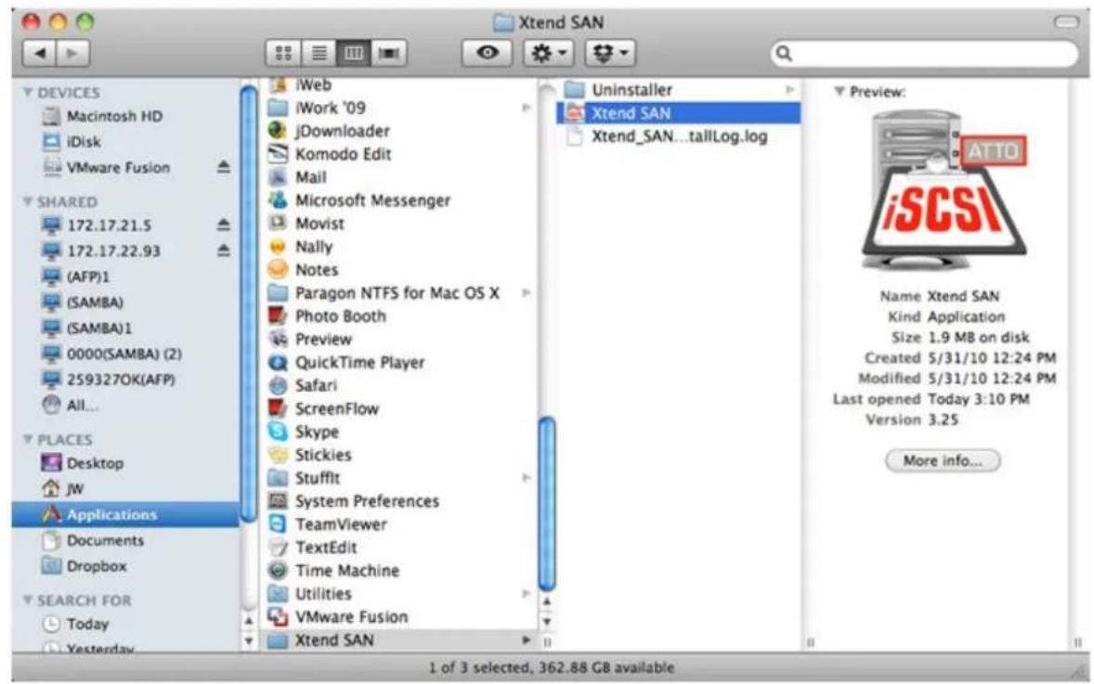Eject shared server 172.17.21.5
1094x684 pixels.
point(223,226)
